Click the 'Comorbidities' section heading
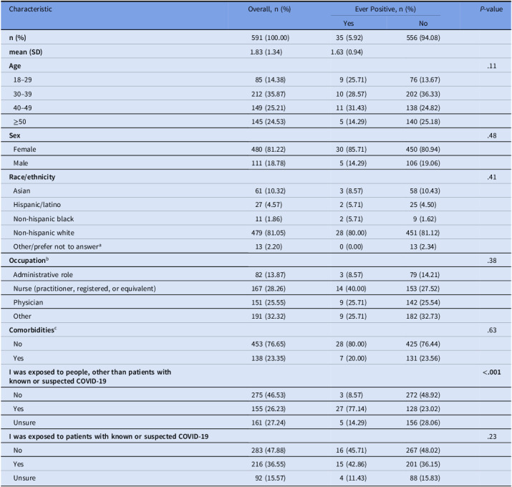512x487 pixels. 33,330
